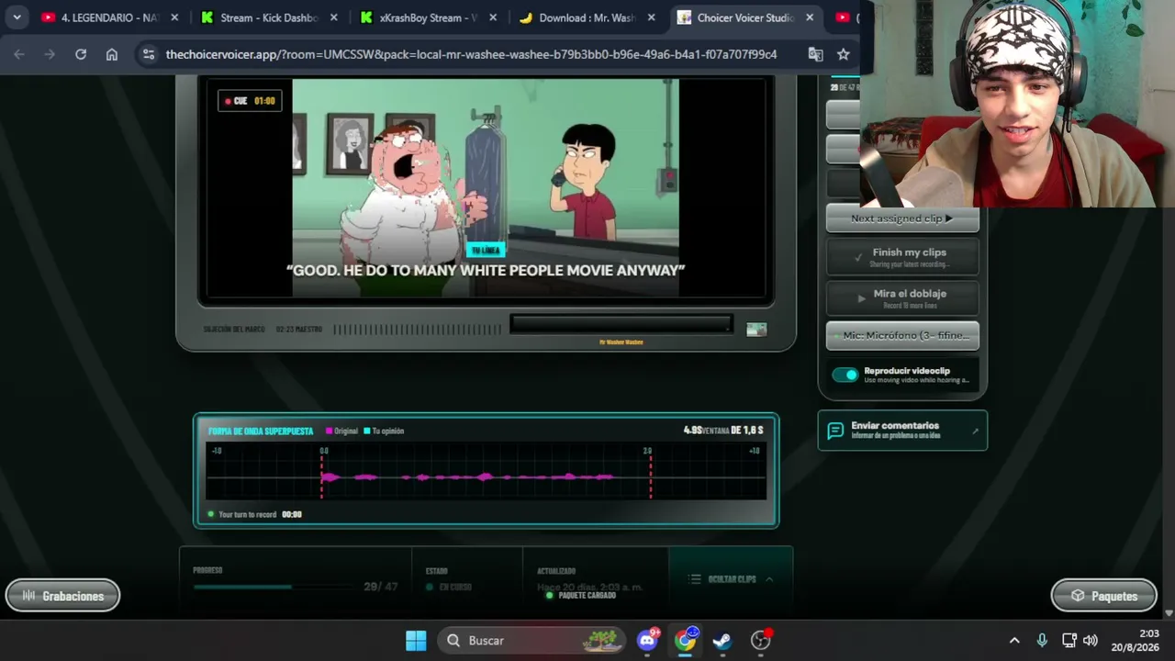The width and height of the screenshot is (1175, 661).
Task: Open the Paquetes packs button
Action: click(1103, 596)
